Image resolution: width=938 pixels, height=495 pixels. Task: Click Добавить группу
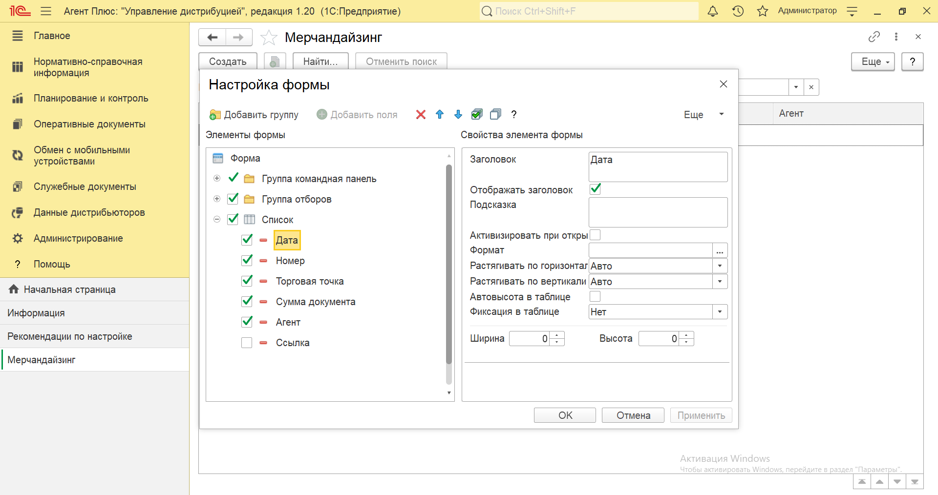(x=254, y=115)
